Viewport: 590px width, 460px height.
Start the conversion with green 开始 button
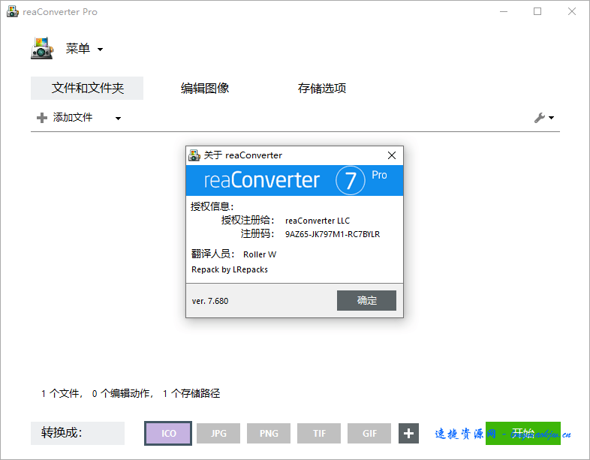click(x=523, y=433)
